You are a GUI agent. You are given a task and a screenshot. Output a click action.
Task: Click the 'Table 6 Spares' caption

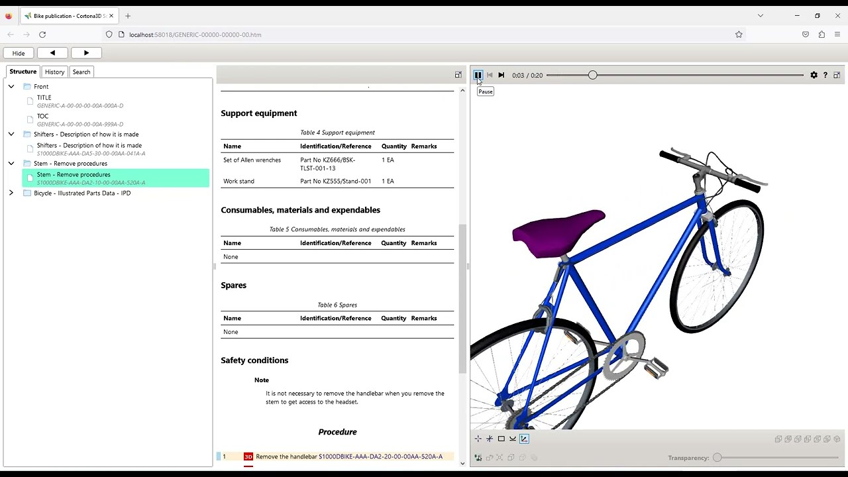tap(337, 305)
